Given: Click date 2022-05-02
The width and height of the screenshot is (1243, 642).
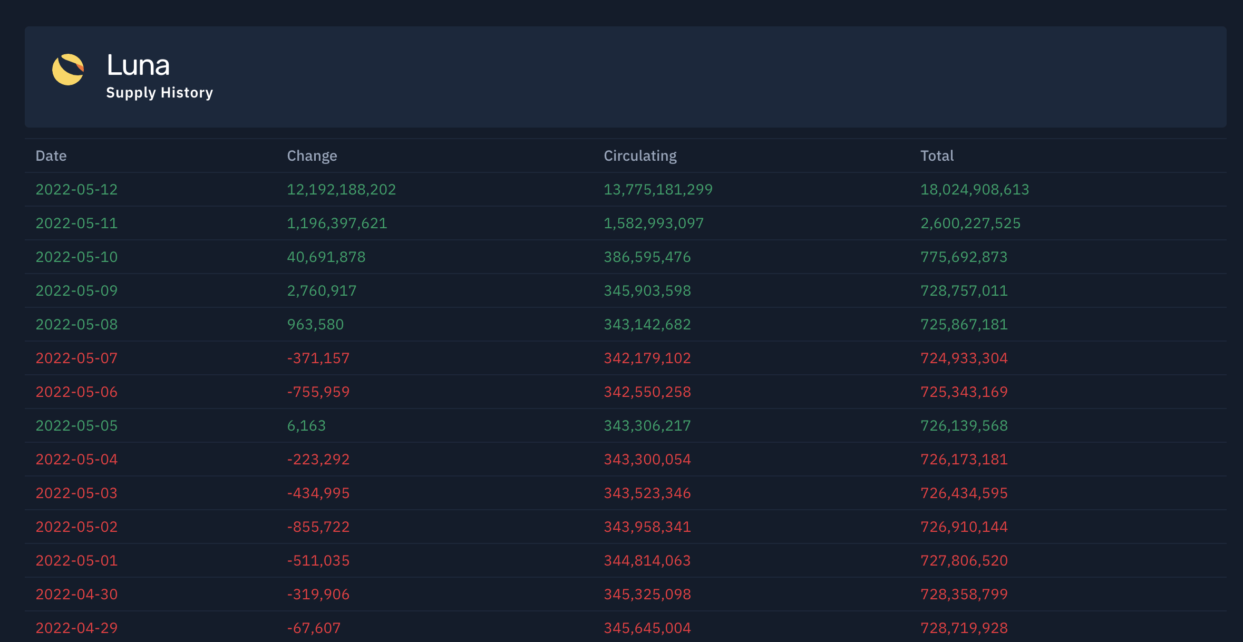Looking at the screenshot, I should [x=76, y=527].
